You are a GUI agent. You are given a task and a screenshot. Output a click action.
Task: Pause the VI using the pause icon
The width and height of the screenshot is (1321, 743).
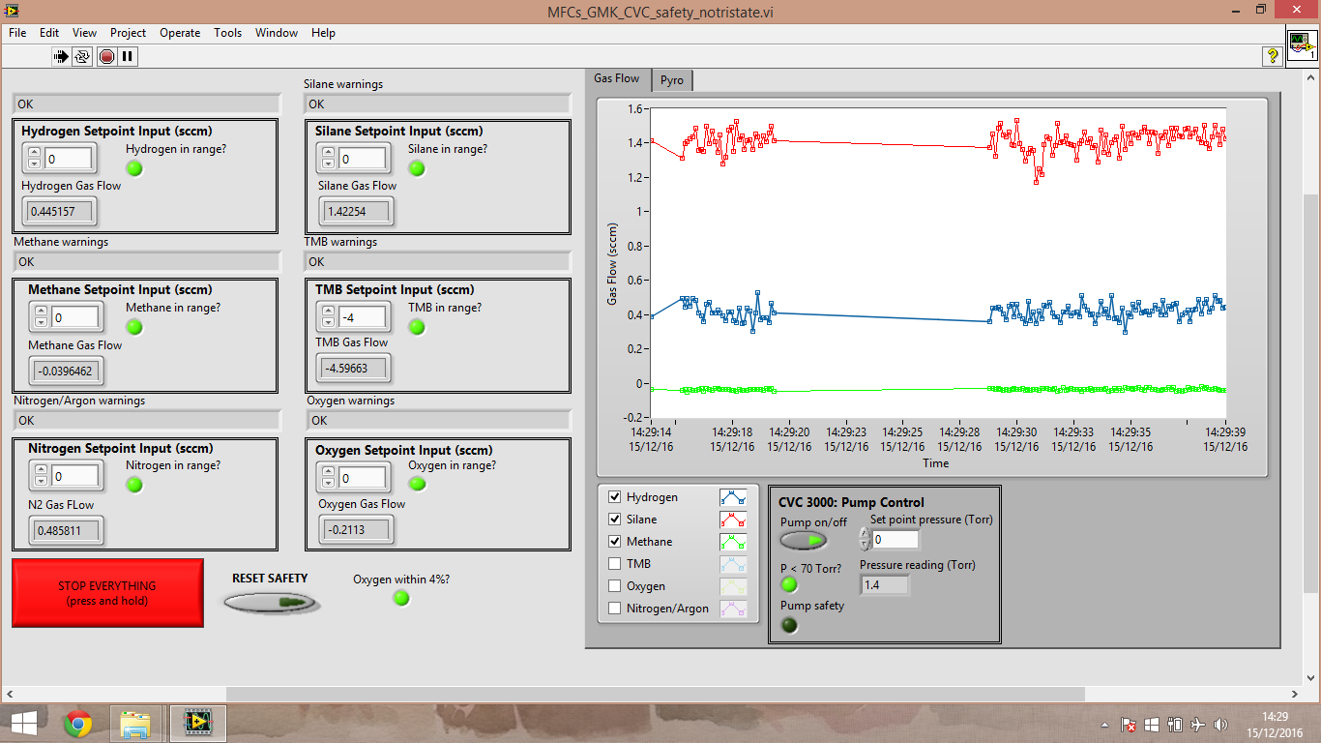(x=128, y=56)
